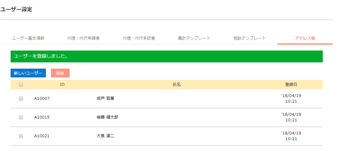The height and width of the screenshot is (151, 339).
Task: Select the name 坂戸 若葉
Action: click(x=105, y=99)
